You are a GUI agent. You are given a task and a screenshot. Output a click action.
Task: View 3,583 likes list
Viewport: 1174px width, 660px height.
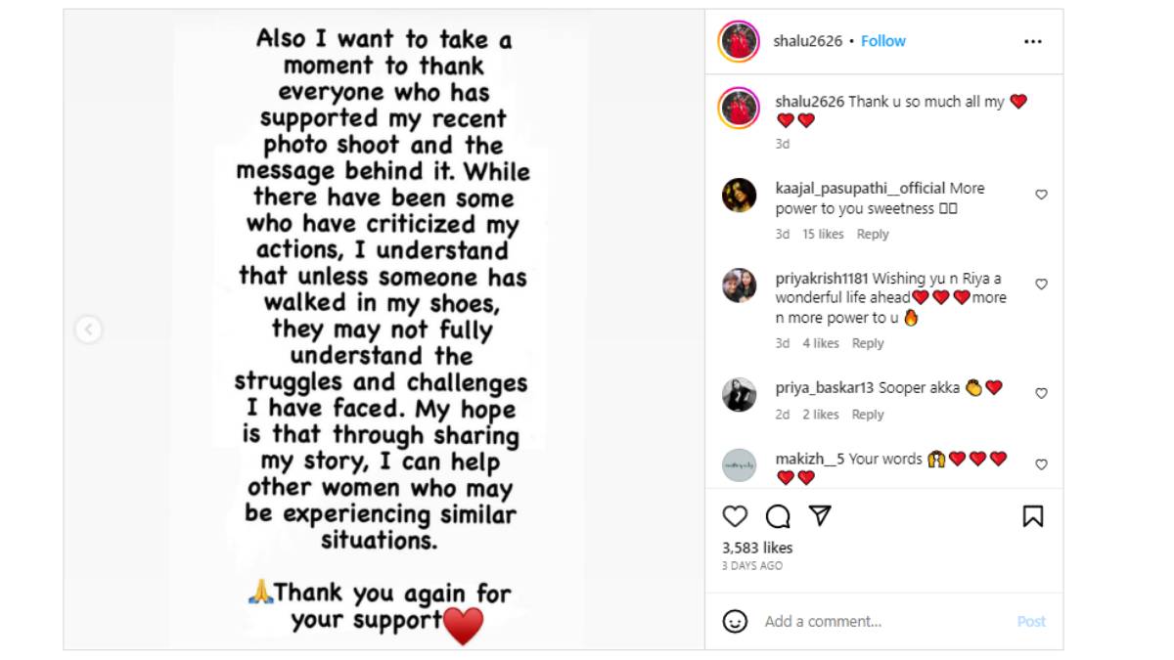coord(757,548)
